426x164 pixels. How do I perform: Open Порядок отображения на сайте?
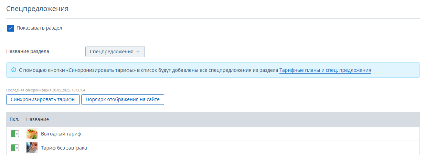click(123, 100)
